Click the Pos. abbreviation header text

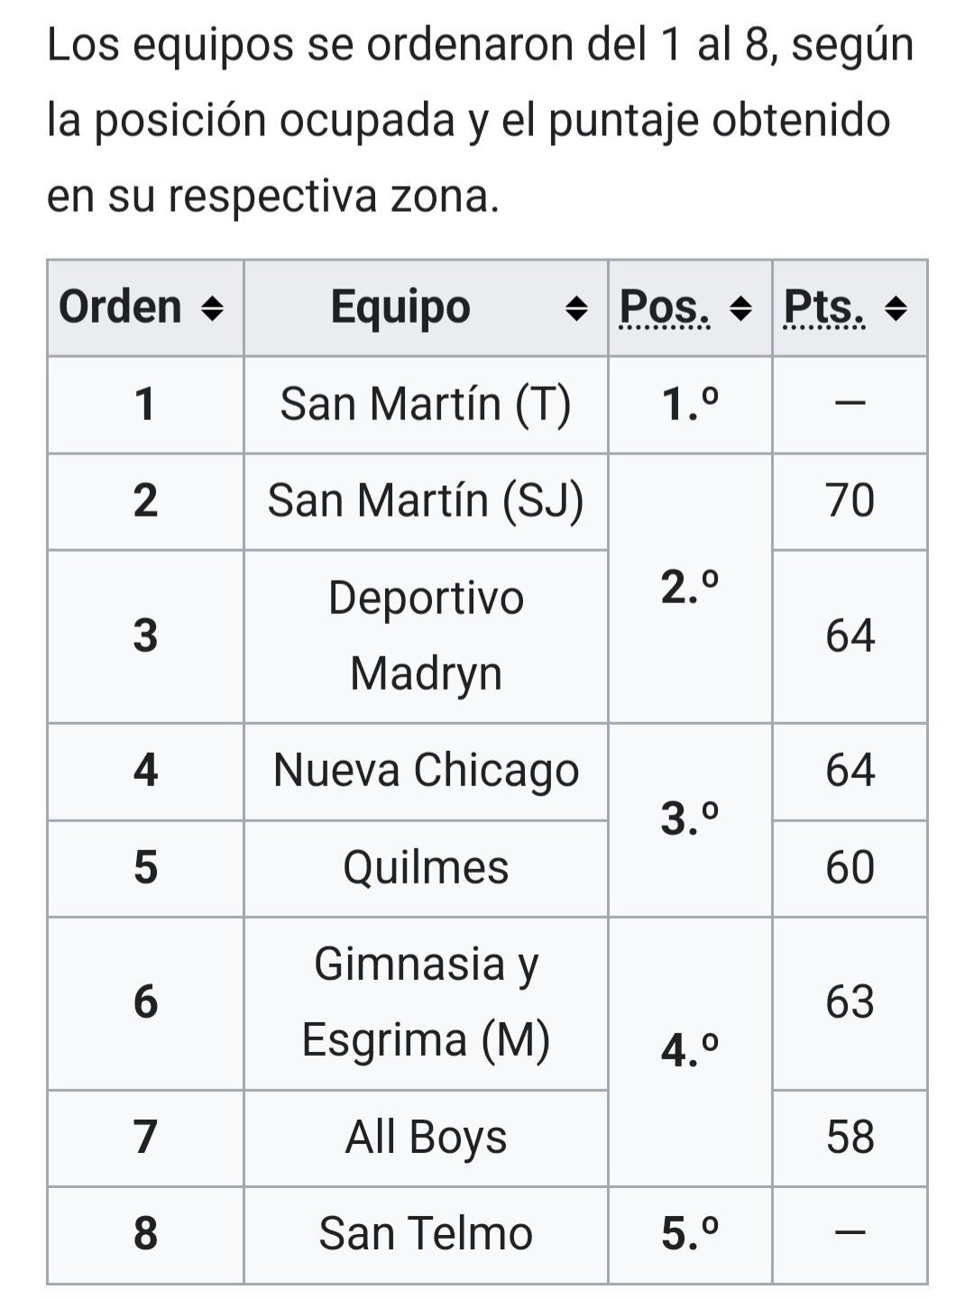coord(665,308)
